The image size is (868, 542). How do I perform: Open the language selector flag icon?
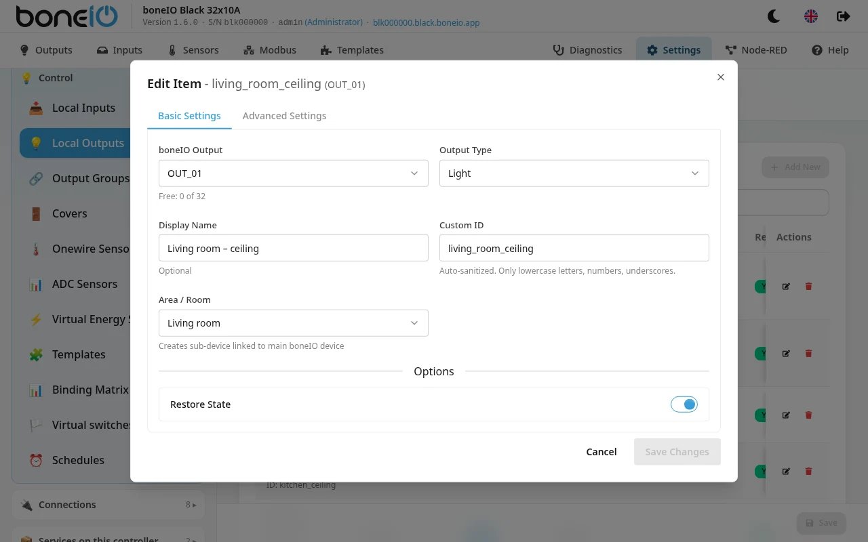[x=811, y=16]
